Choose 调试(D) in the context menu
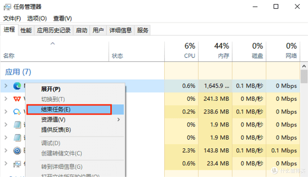Screen dimensions: 308x177 75,143
